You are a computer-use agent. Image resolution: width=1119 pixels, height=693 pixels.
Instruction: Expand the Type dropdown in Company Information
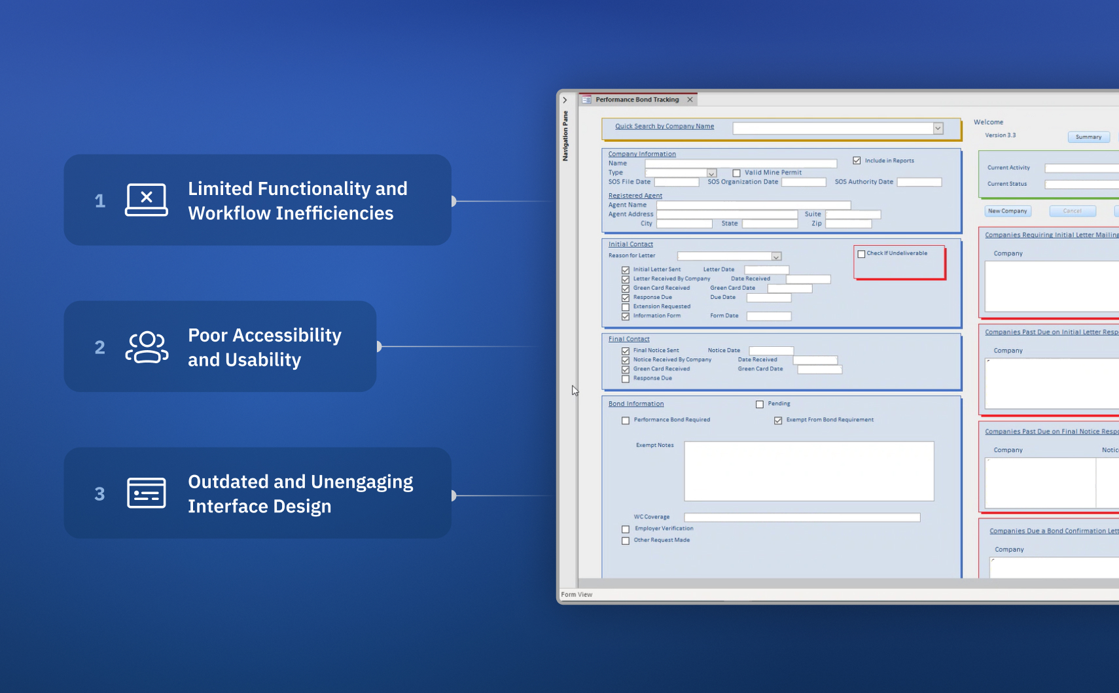click(x=711, y=173)
